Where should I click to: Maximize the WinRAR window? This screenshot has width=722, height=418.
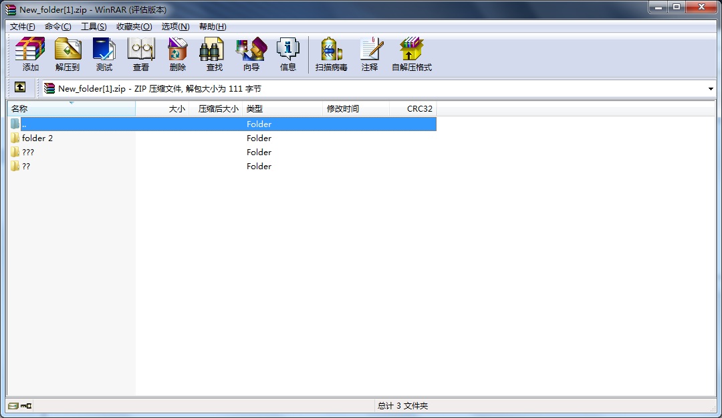pos(677,7)
